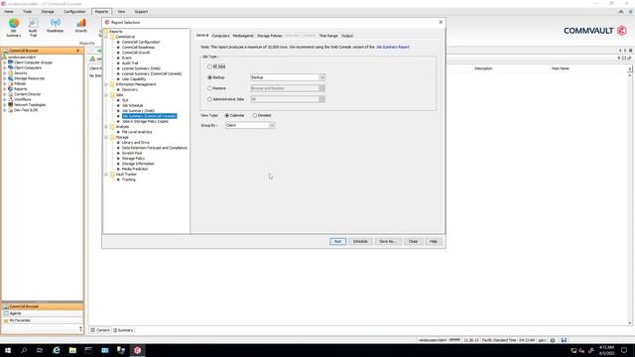Select Administrative Jobs radio button
Viewport: 635px width, 357px height.
coord(209,99)
